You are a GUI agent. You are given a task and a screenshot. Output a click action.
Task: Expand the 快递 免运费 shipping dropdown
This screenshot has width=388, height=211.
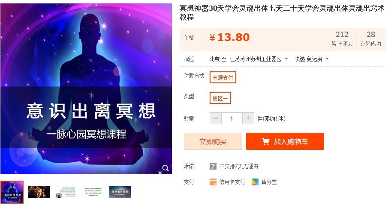(312, 59)
